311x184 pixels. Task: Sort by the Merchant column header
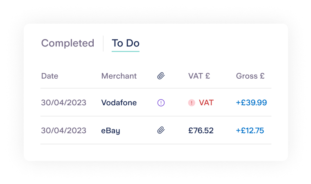119,76
